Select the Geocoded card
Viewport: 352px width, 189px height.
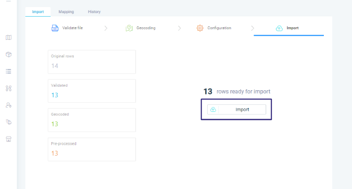pyautogui.click(x=92, y=120)
